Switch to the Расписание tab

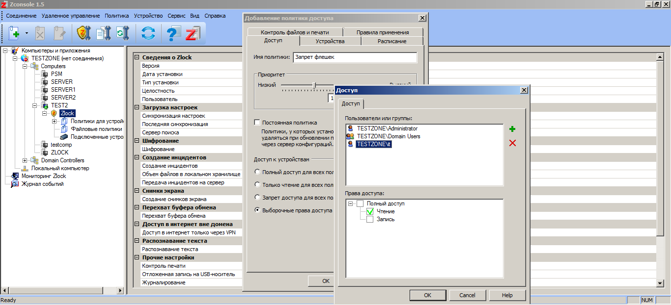(392, 41)
